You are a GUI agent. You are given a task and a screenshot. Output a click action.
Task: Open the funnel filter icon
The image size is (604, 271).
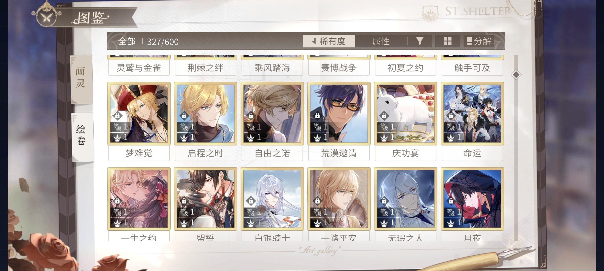(x=420, y=41)
